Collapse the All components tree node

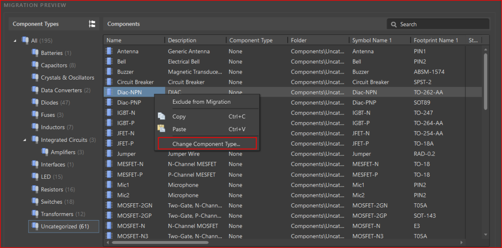click(x=15, y=40)
